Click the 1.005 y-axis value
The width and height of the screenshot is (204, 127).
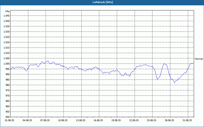[7, 58]
